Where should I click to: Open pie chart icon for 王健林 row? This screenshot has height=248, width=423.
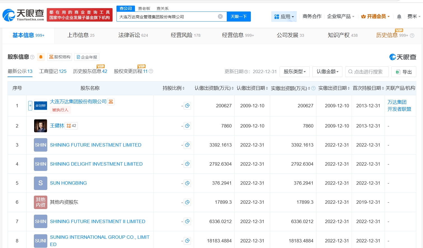187,126
